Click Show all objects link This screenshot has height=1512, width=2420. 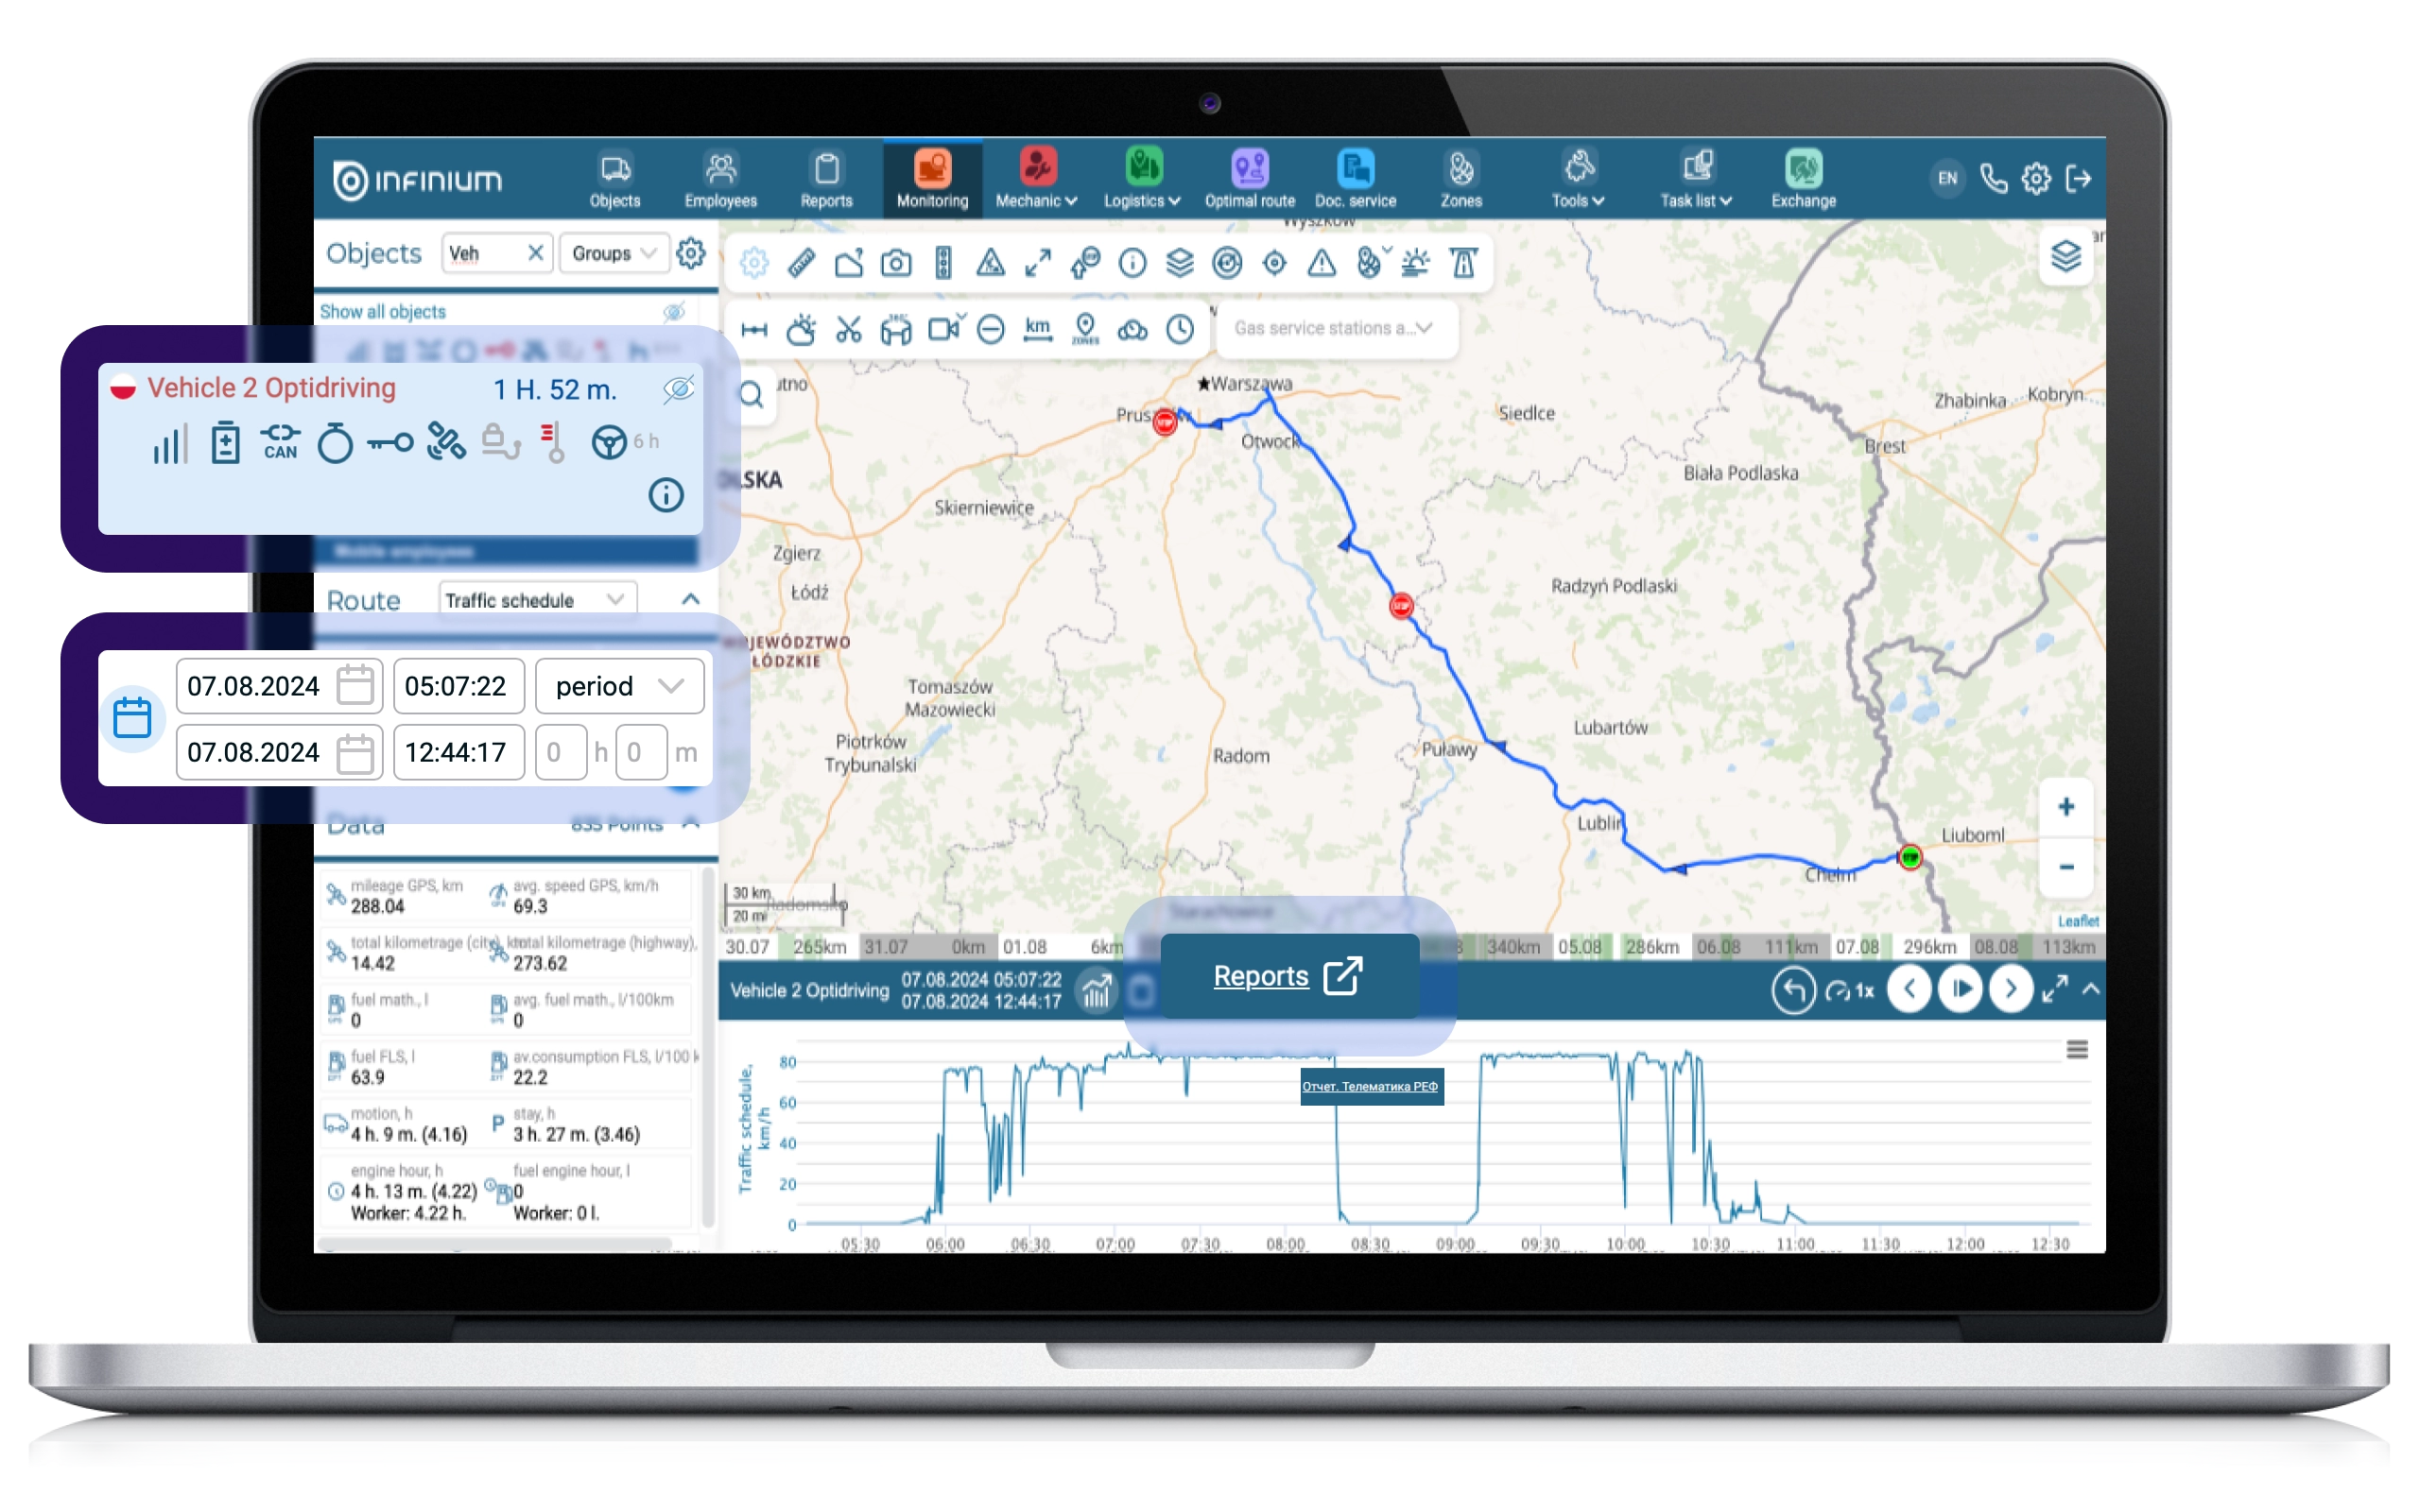[383, 312]
